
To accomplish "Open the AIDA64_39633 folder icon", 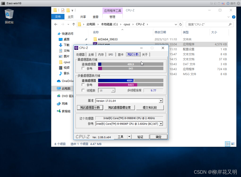I will click(x=95, y=39).
